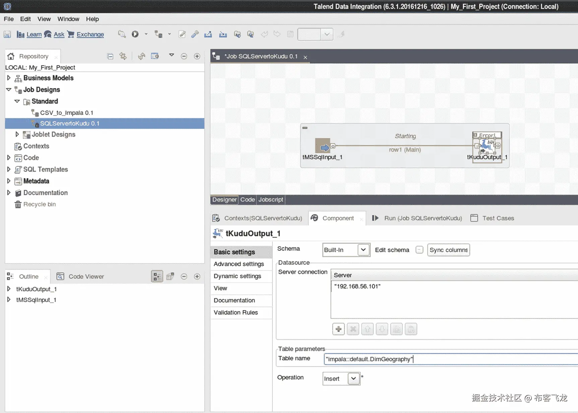Click the move server row up arrow
578x413 pixels.
(368, 329)
